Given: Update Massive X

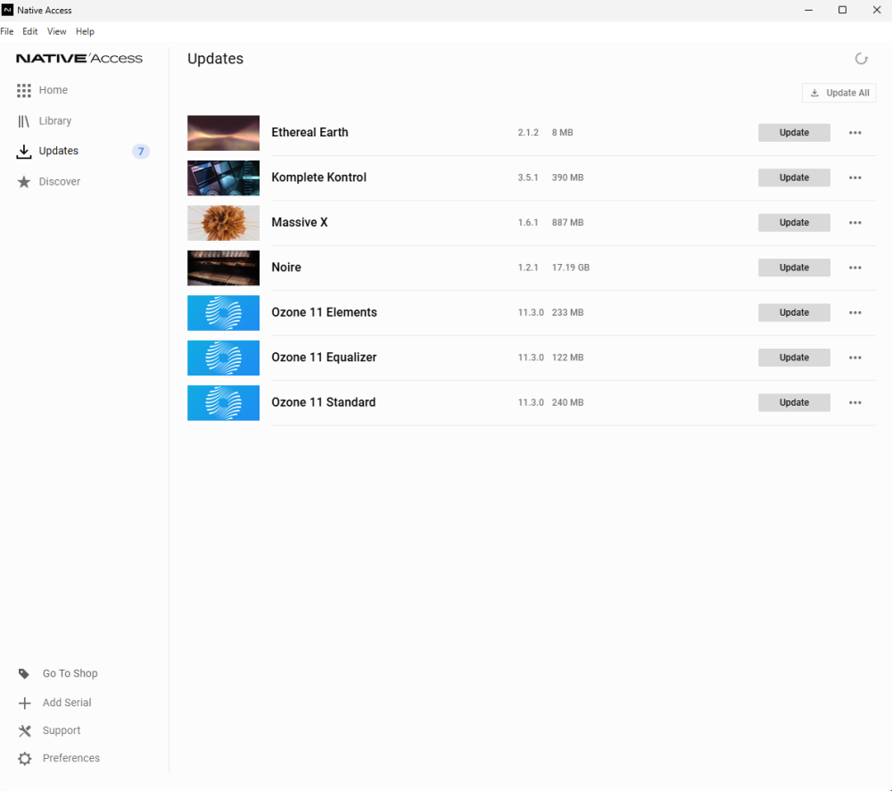Looking at the screenshot, I should (794, 222).
